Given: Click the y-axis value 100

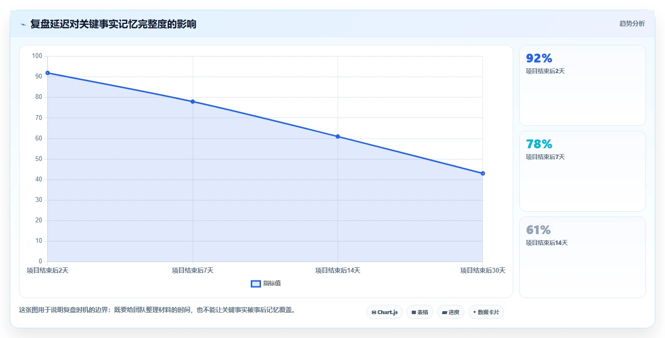Looking at the screenshot, I should tap(37, 56).
